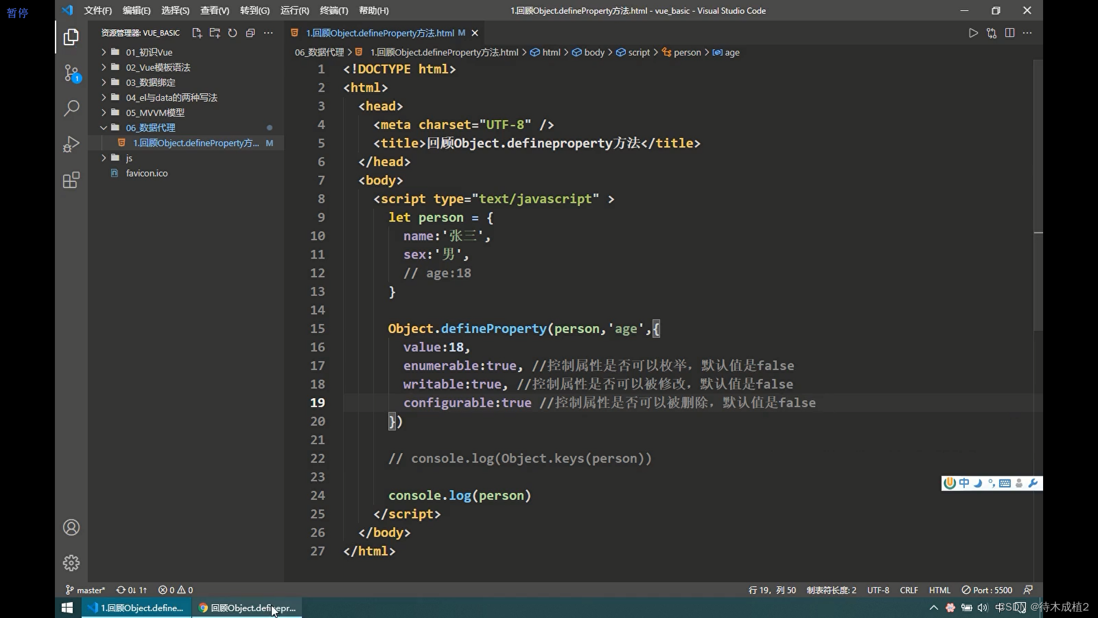The height and width of the screenshot is (618, 1098).
Task: Open IME toolbar wrench settings
Action: coord(1033,483)
